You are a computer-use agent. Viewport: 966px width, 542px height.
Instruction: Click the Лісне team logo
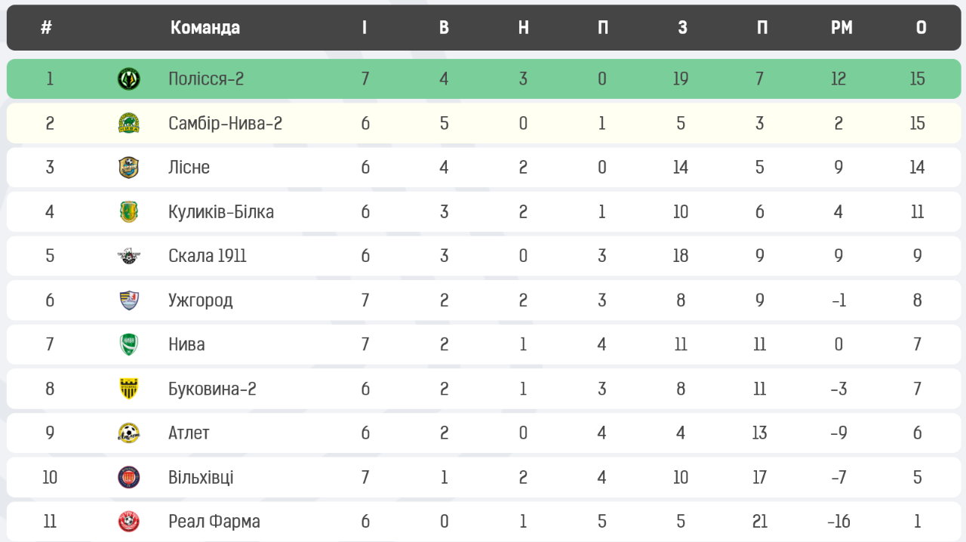(x=129, y=167)
